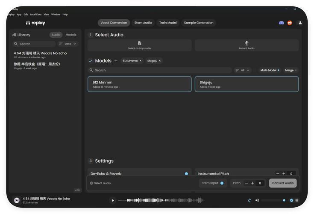Open the Help menu
This screenshot has height=214, width=314.
pyautogui.click(x=65, y=15)
